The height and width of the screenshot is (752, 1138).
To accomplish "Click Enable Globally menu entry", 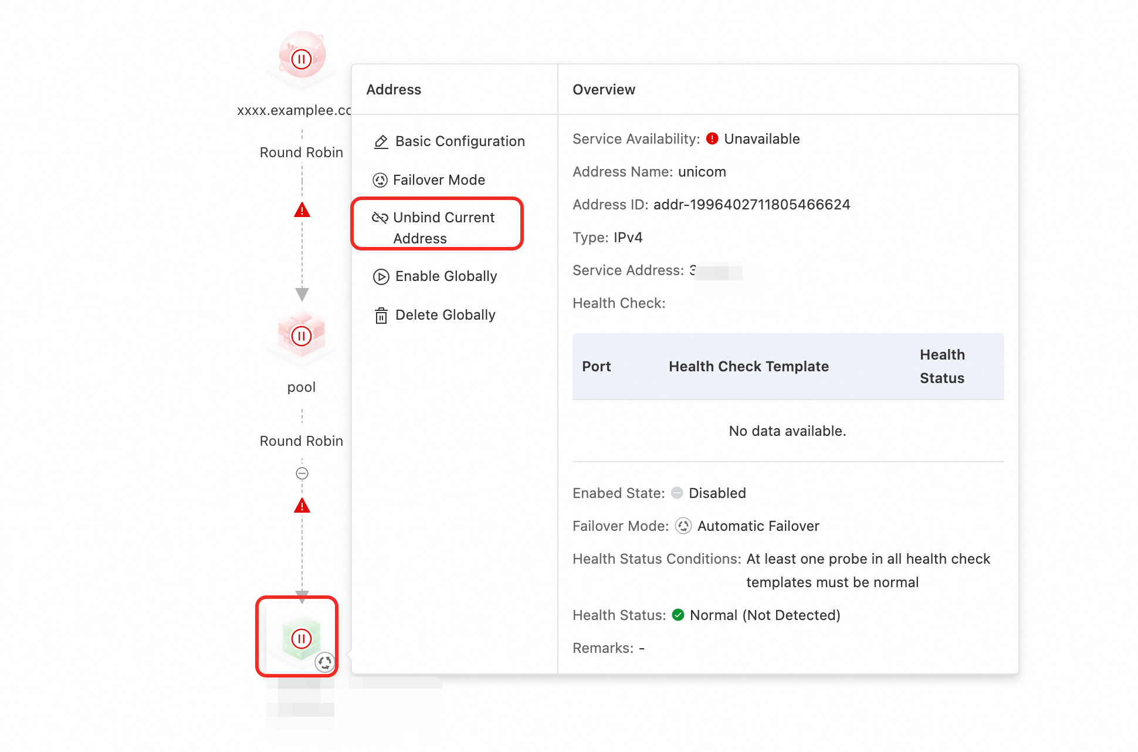I will tap(446, 276).
